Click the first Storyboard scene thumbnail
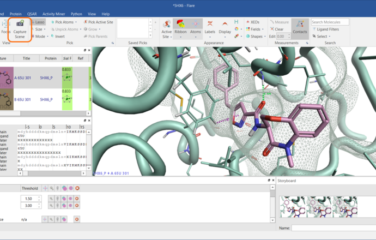This screenshot has width=376, height=240. tap(293, 207)
